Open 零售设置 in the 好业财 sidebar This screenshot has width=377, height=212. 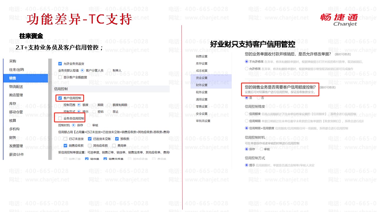pos(201,107)
